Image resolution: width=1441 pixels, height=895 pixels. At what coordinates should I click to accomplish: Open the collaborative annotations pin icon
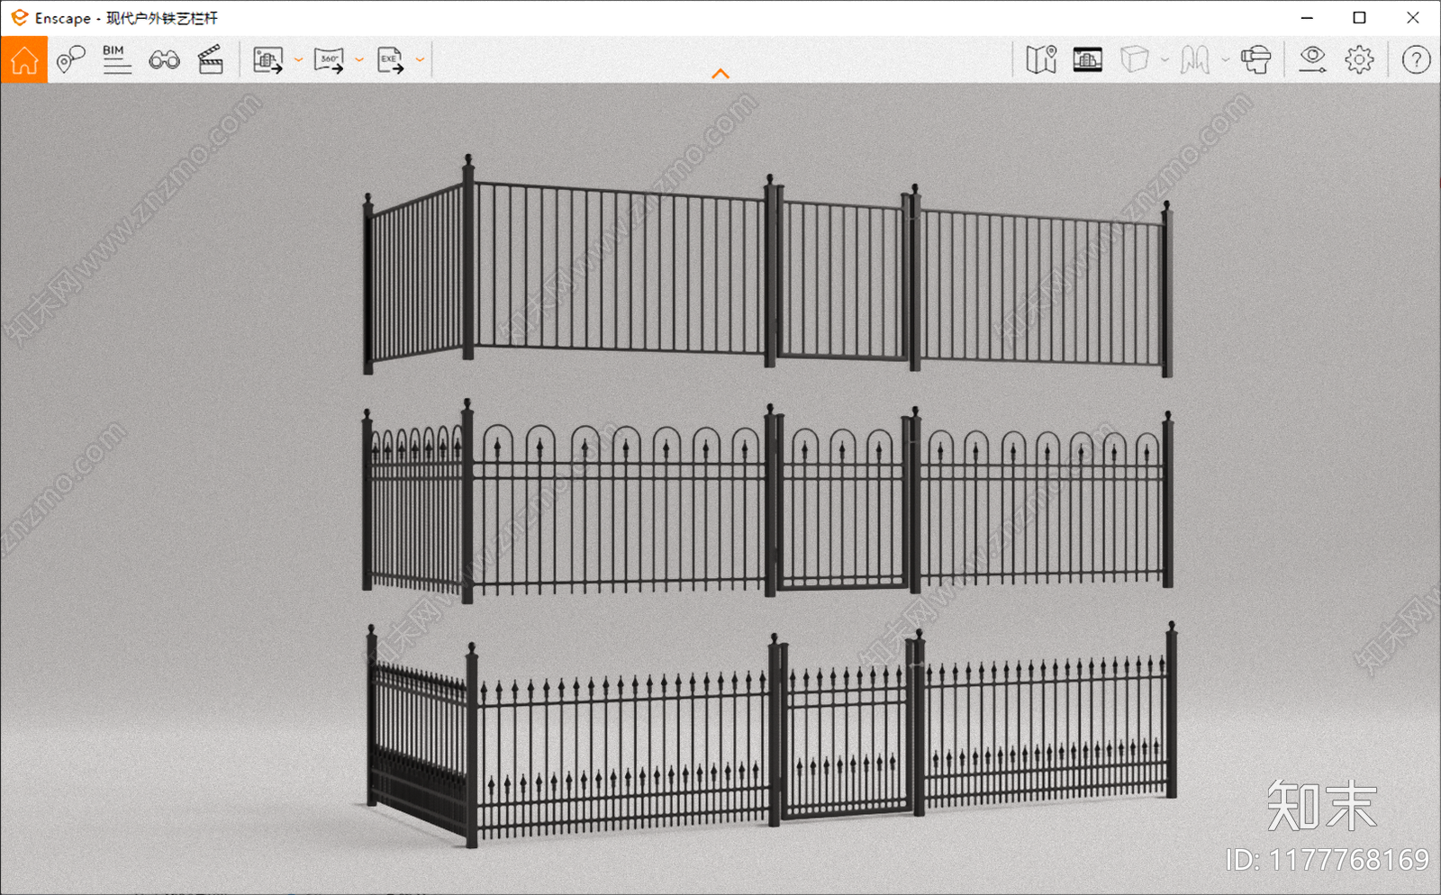click(70, 60)
